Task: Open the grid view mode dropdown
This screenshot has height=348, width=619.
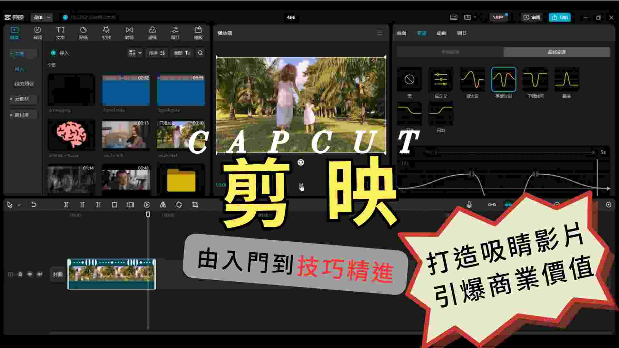Action: (135, 53)
